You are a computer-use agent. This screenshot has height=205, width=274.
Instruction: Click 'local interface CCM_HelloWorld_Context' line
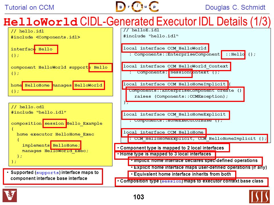[176, 66]
